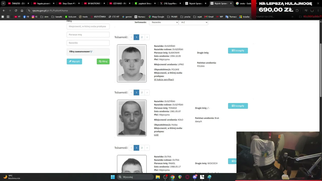Open the IG bookmark
The image size is (322, 181).
click(34, 17)
